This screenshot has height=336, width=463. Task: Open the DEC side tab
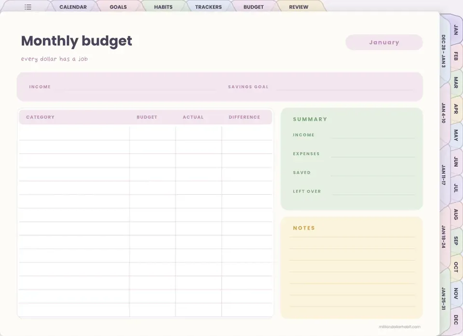click(456, 320)
